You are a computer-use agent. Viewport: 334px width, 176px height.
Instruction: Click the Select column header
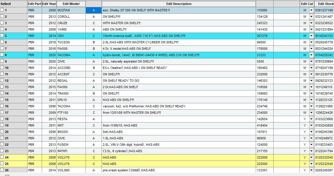pos(14,4)
